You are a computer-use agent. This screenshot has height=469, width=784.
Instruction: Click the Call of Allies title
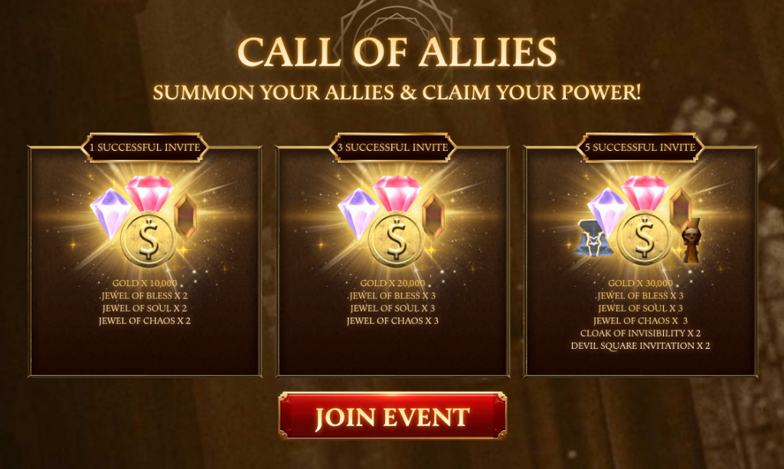[397, 51]
